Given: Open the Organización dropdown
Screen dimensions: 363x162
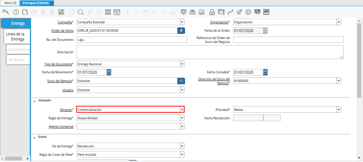Looking at the screenshot, I should point(339,22).
